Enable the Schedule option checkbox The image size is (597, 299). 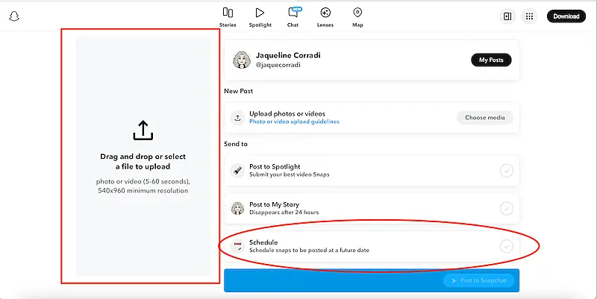(x=507, y=246)
